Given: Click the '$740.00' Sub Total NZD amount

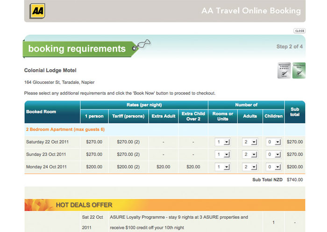Looking at the screenshot, I should click(x=295, y=180).
